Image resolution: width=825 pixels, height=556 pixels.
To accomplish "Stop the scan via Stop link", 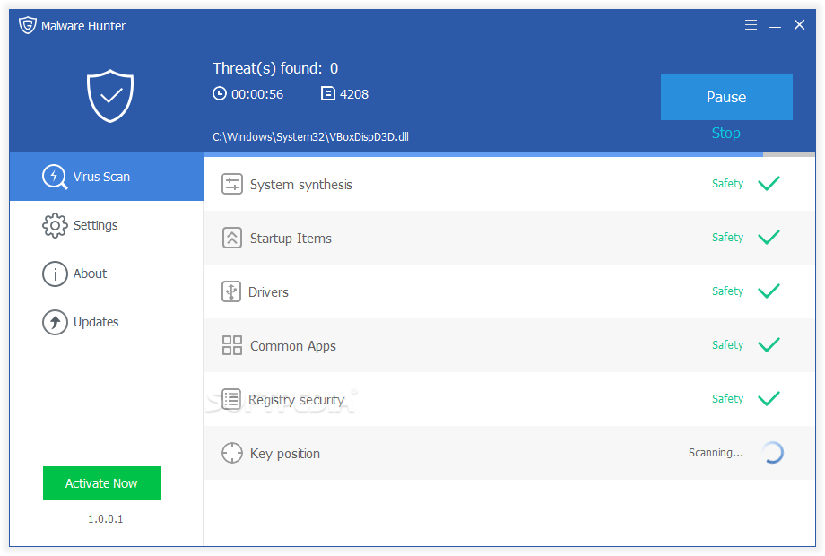I will [x=725, y=133].
